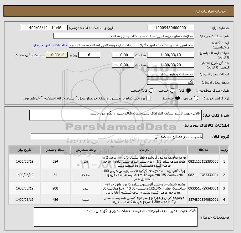Click the announcement date field 1400/03/12 - 14:46
Viewport: 241px width, 233px height.
[x=44, y=28]
